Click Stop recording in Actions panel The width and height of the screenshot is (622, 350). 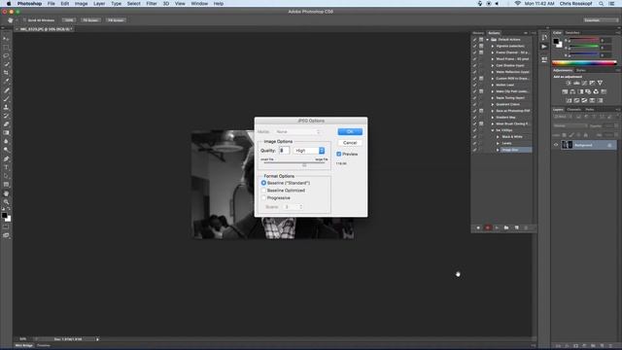pos(478,227)
